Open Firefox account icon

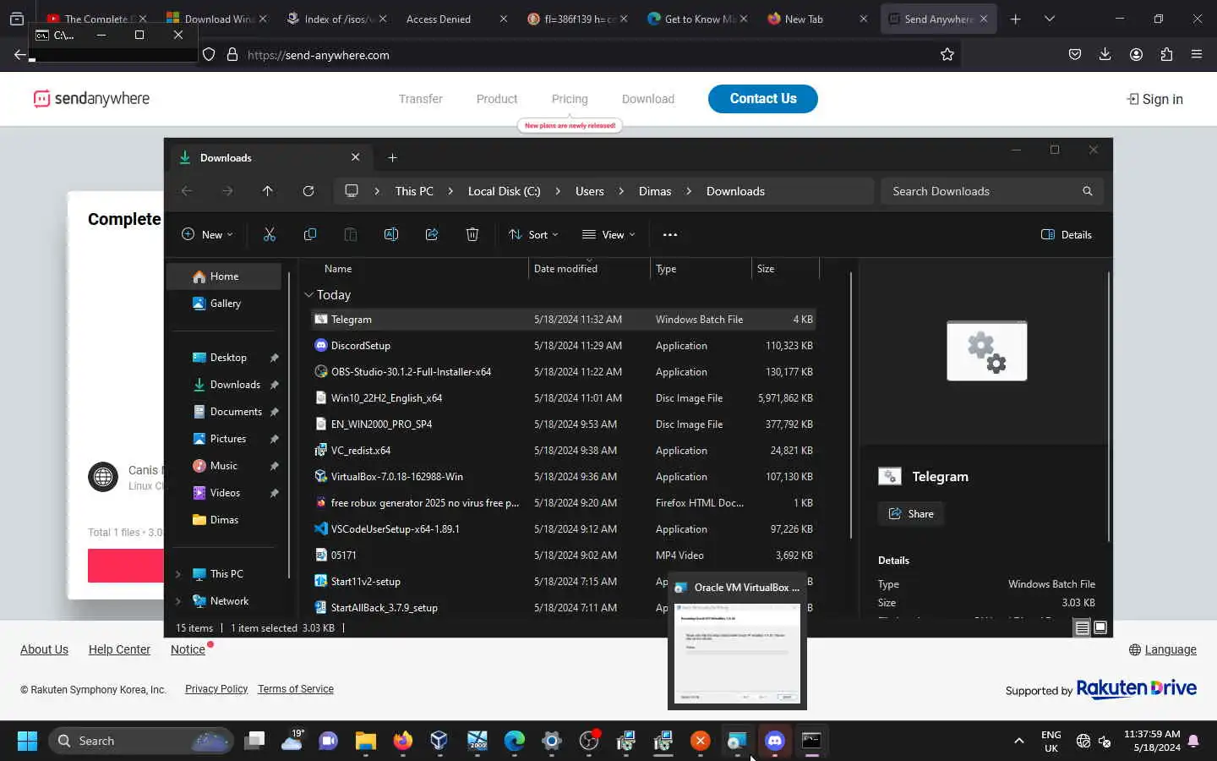(x=1136, y=54)
